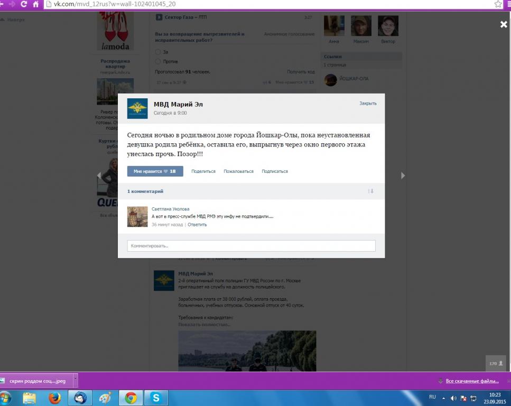Open Все скачанные файлы downloads link
The width and height of the screenshot is (511, 406).
(x=472, y=381)
